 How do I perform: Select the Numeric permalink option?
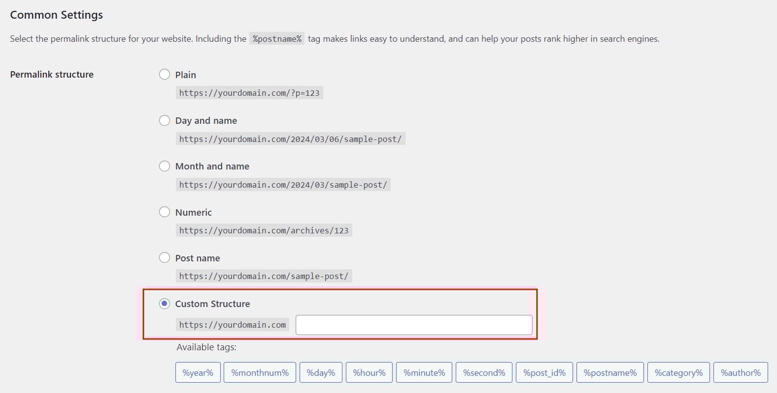click(x=164, y=212)
